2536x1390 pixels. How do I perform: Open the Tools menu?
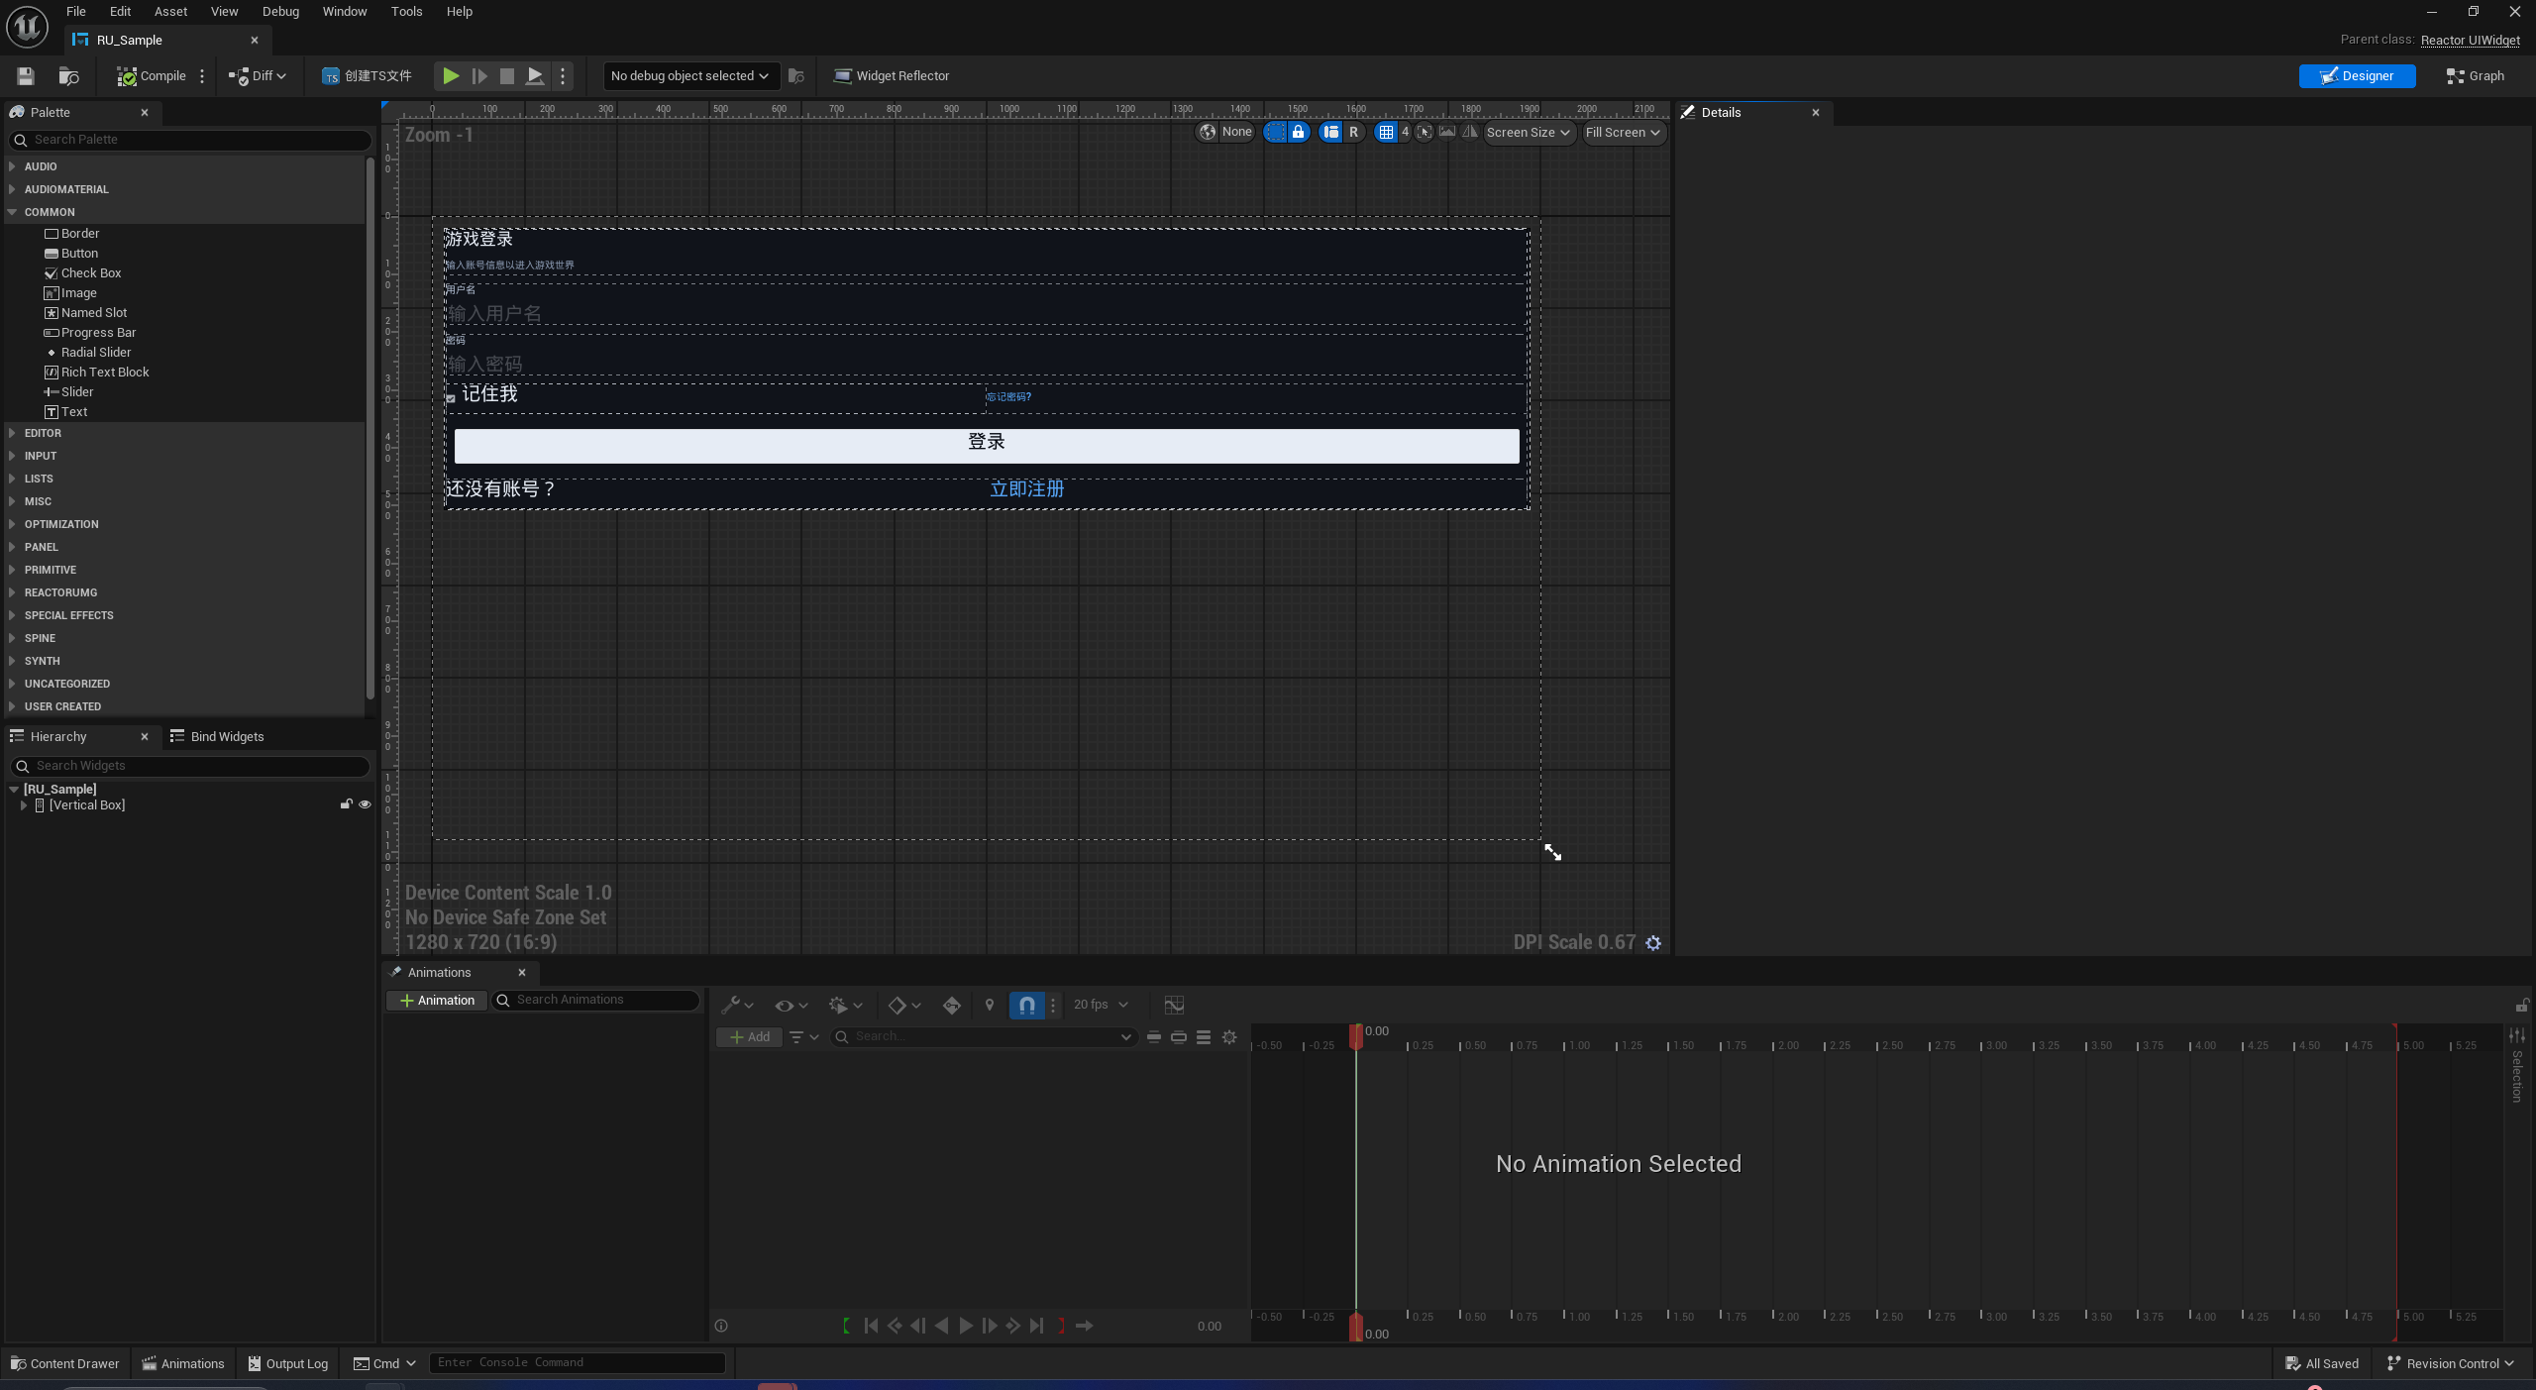[406, 12]
